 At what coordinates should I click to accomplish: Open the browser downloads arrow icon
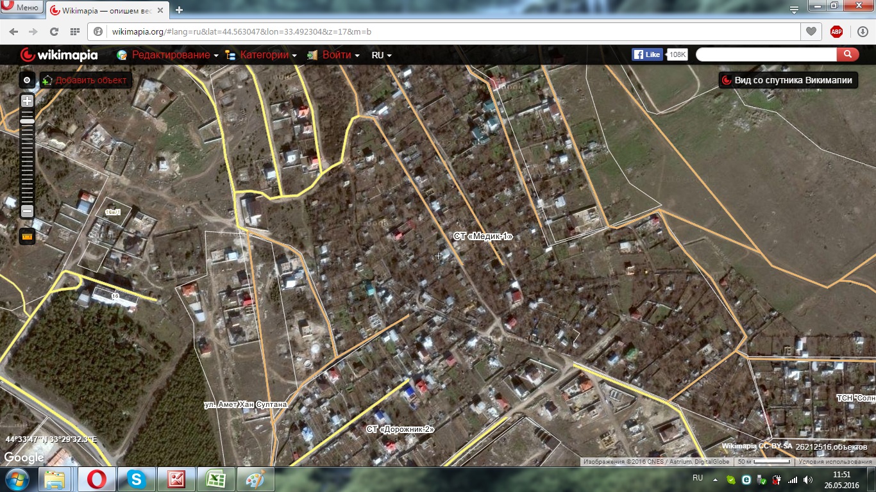pyautogui.click(x=862, y=31)
